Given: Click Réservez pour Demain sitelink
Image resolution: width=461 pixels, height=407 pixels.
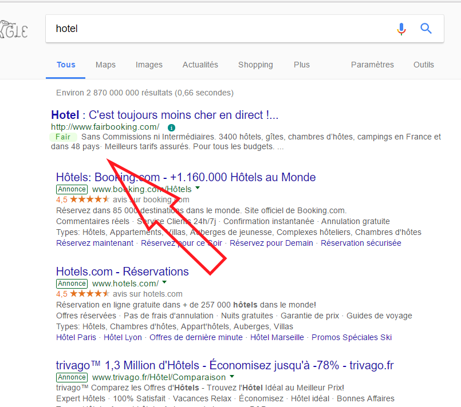Looking at the screenshot, I should point(271,243).
